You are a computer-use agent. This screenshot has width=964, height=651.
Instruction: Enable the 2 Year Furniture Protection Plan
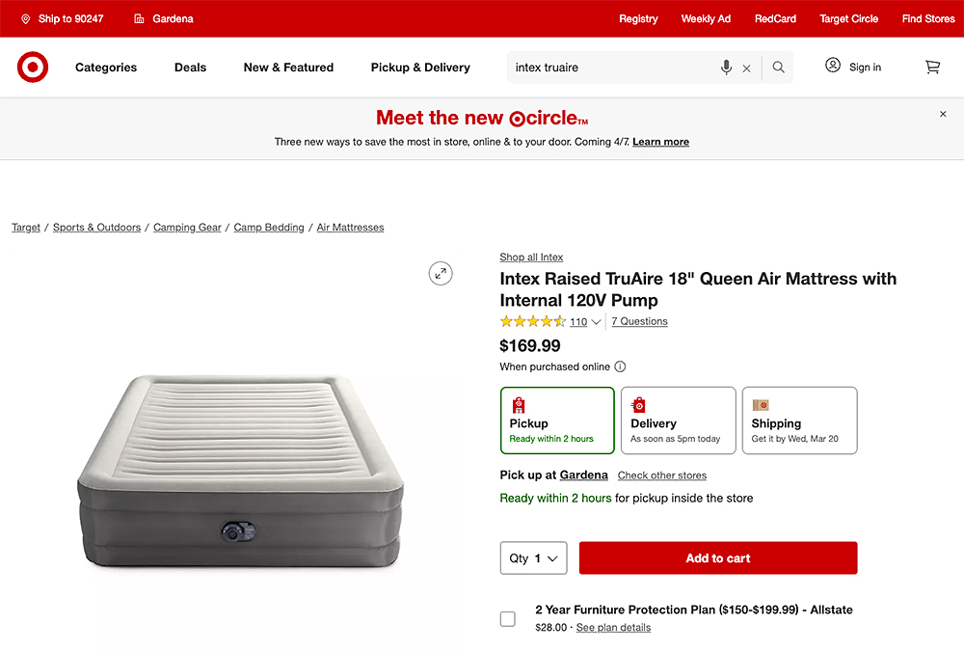(x=508, y=618)
